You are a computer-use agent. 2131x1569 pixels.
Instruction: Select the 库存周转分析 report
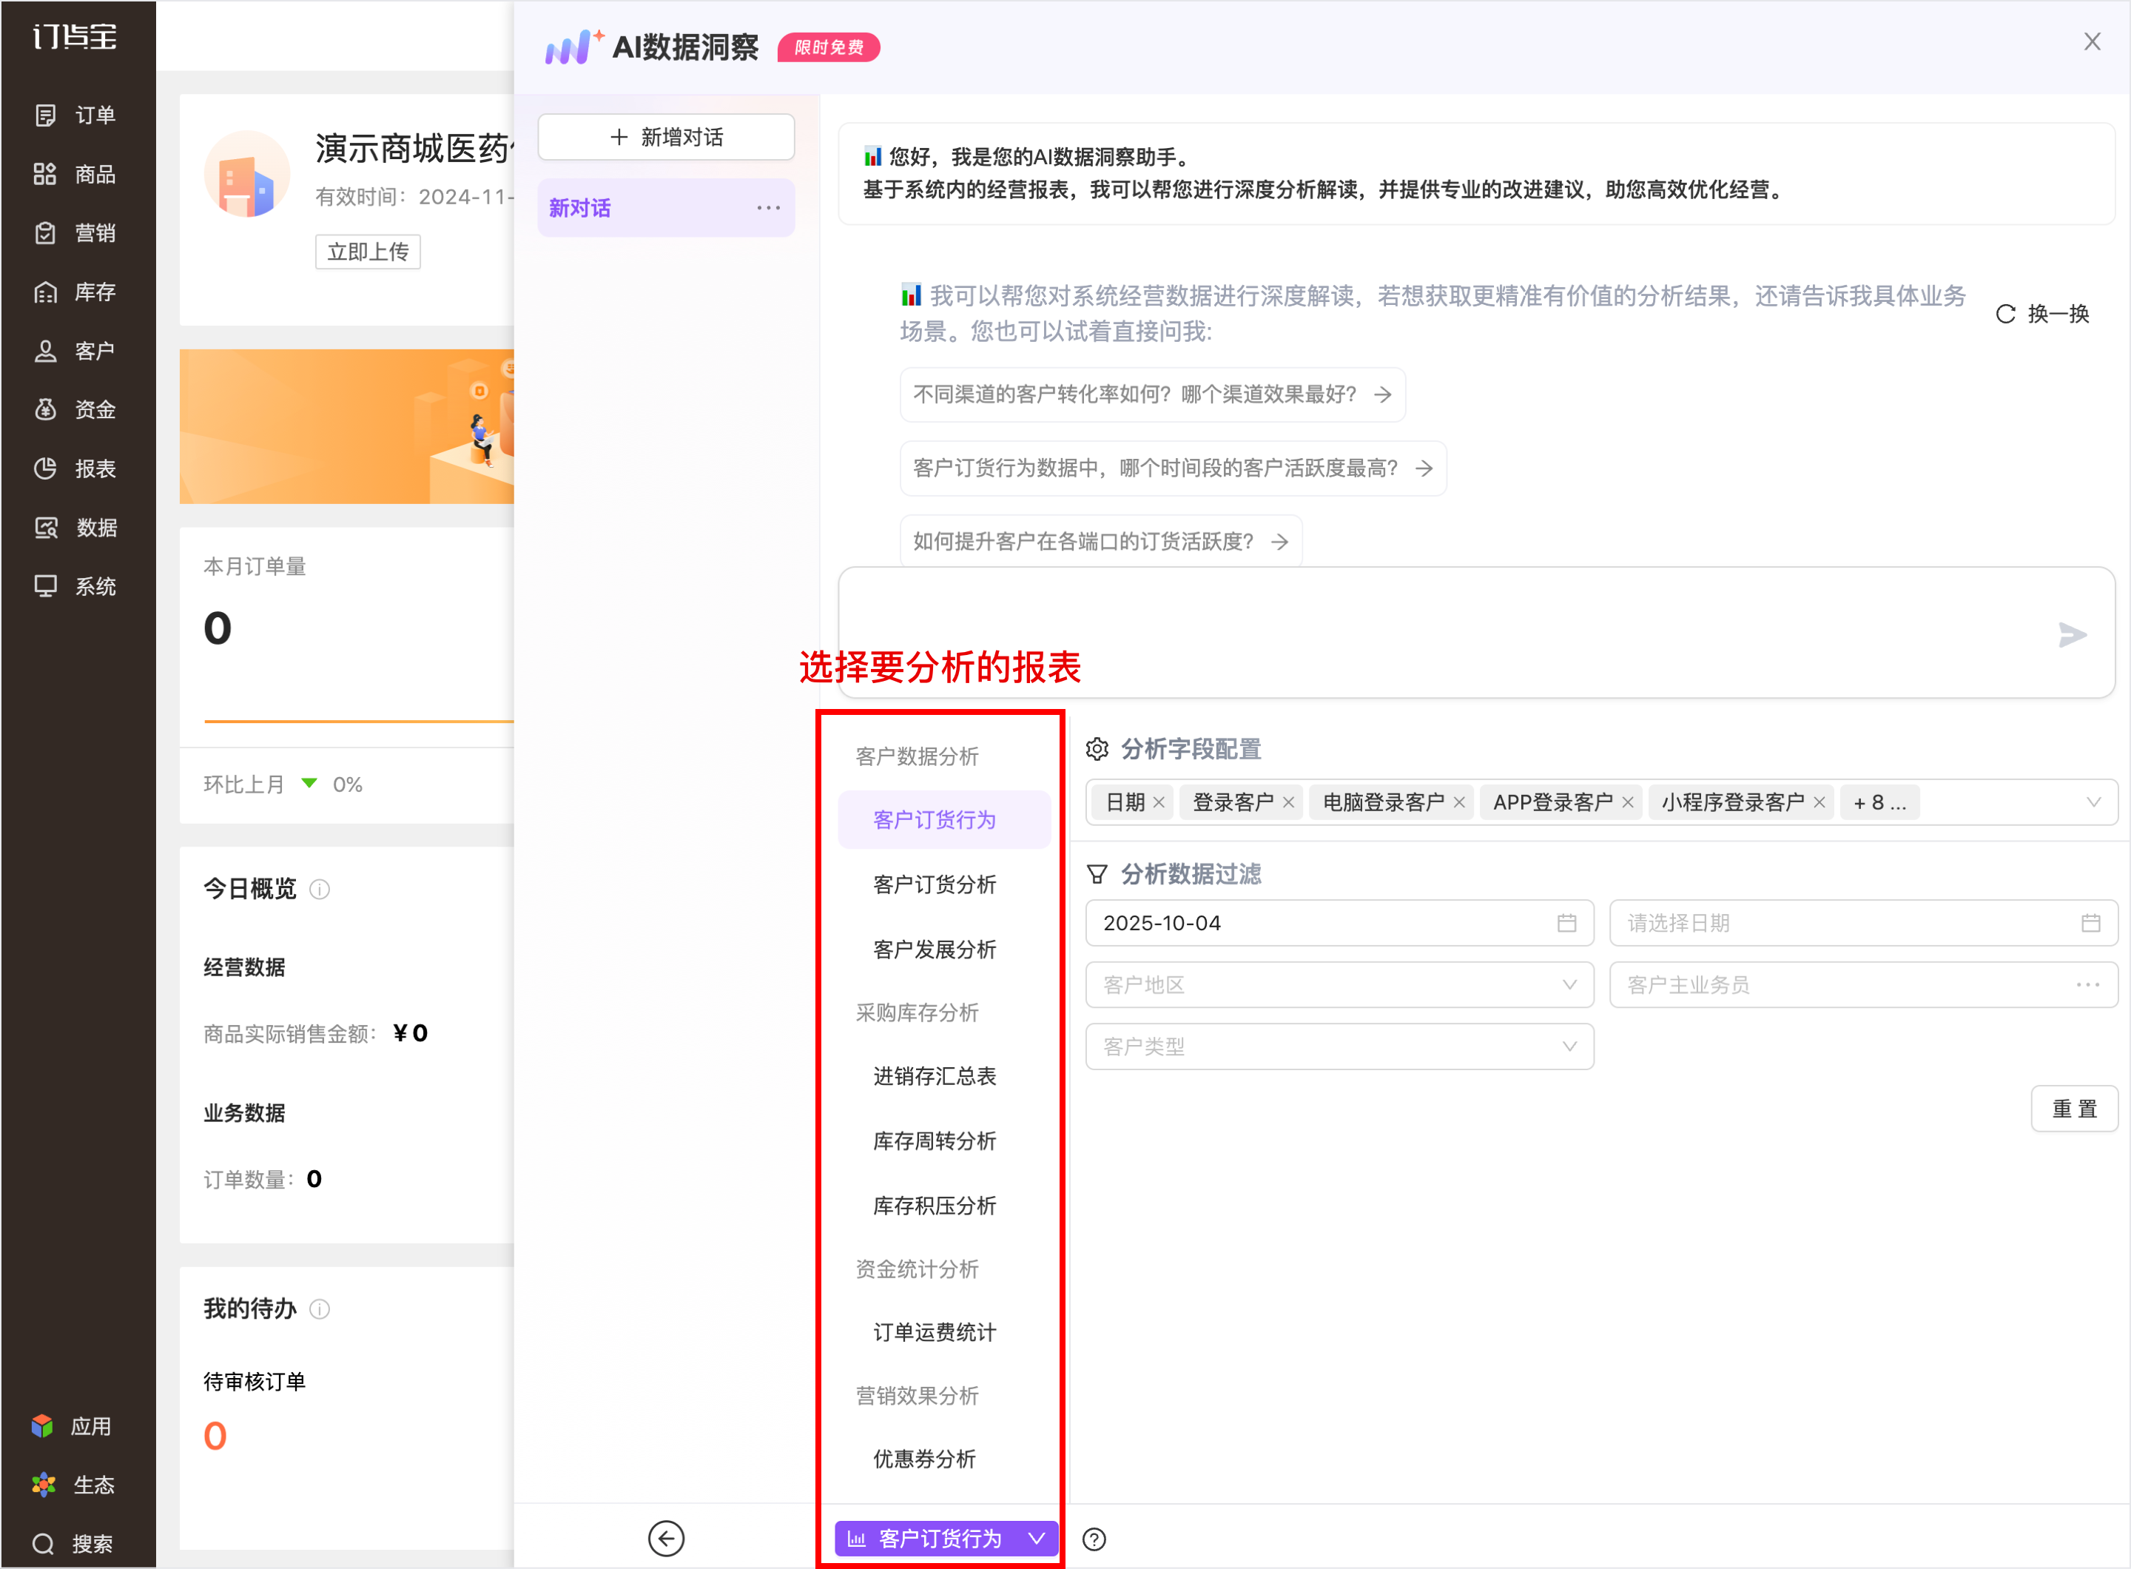click(x=935, y=1140)
